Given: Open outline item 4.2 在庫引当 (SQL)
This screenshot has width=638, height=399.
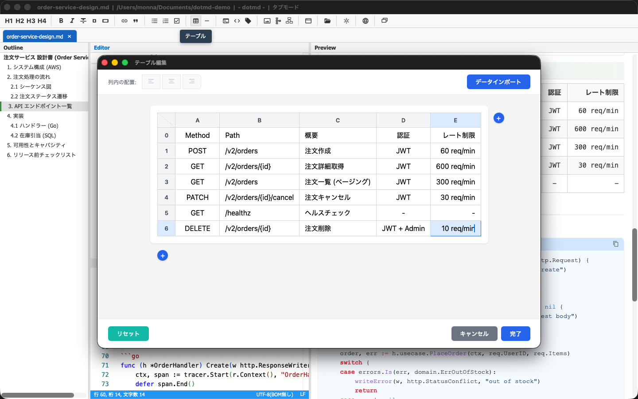Looking at the screenshot, I should (x=33, y=136).
